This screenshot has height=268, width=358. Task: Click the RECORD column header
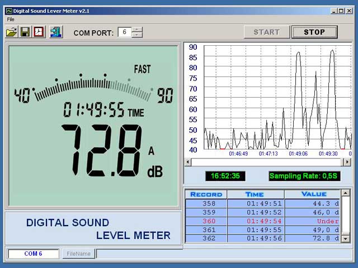206,194
